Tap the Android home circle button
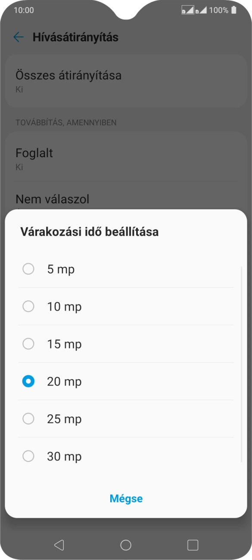This screenshot has height=560, width=252. click(126, 544)
